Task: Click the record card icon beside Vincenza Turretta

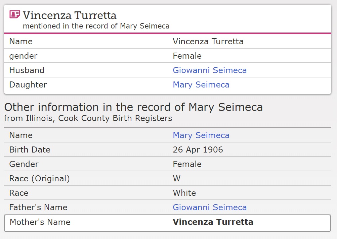Action: pos(15,14)
